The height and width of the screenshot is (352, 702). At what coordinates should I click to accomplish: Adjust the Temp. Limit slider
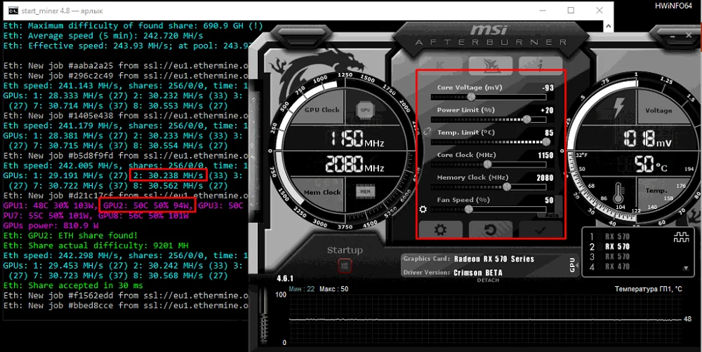[x=489, y=142]
